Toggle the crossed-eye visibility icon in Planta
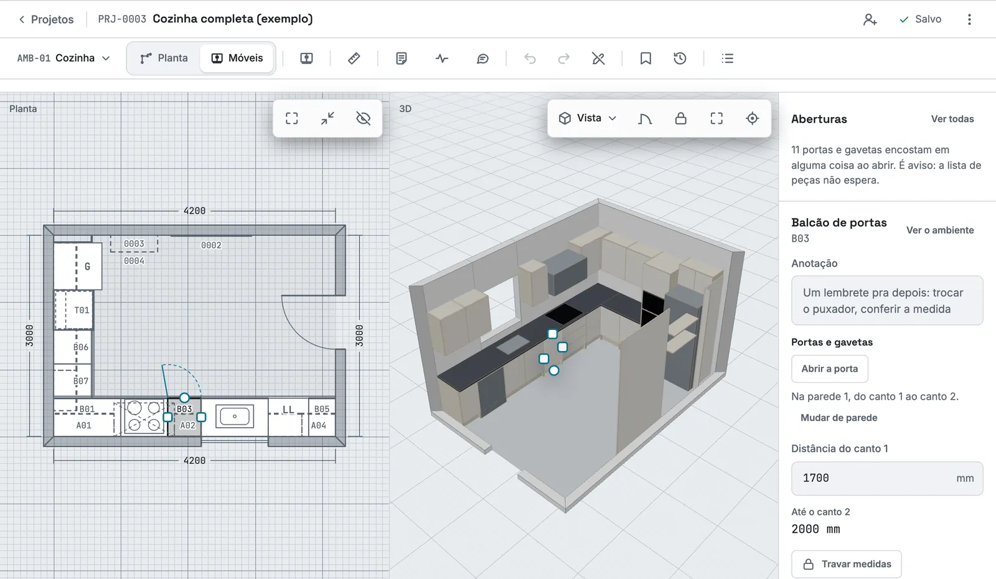The image size is (996, 579). click(x=364, y=118)
